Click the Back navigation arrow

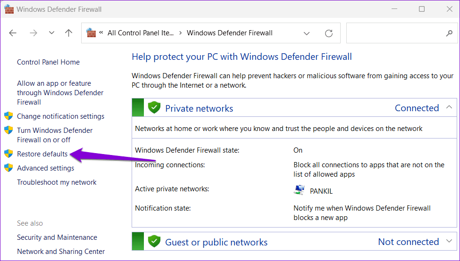[x=13, y=33]
